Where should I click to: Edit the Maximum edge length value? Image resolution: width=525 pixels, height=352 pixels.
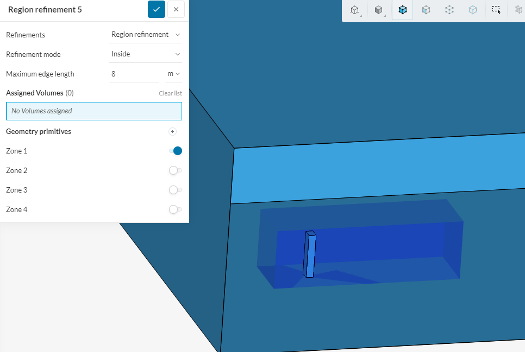click(x=134, y=74)
